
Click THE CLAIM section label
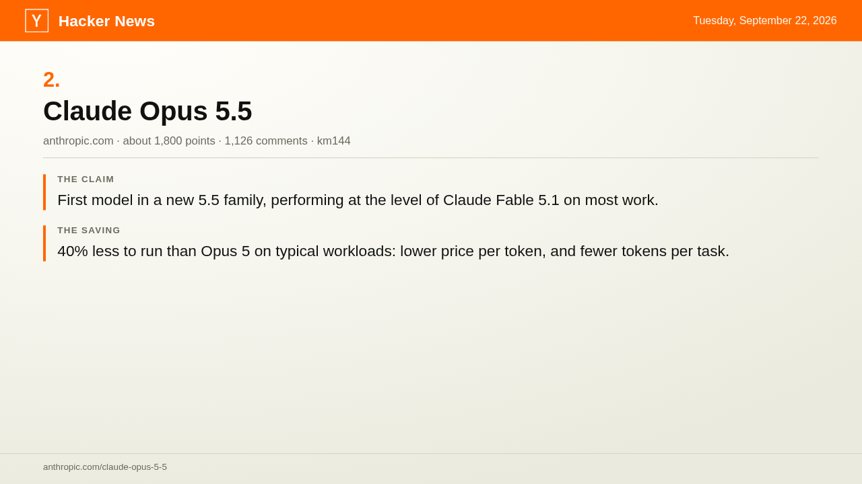pyautogui.click(x=86, y=179)
